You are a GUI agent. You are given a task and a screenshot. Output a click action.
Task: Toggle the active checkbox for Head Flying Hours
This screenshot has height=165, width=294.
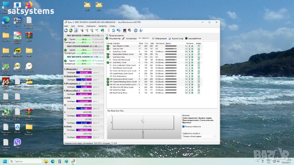click(199, 93)
